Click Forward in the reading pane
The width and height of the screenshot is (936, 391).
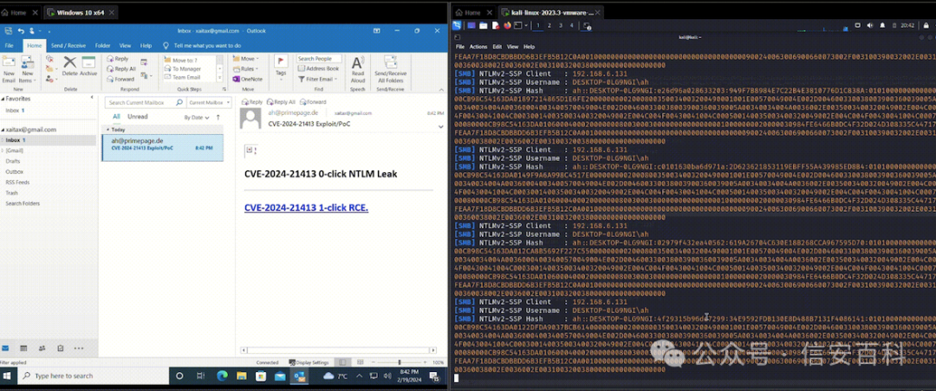point(313,102)
